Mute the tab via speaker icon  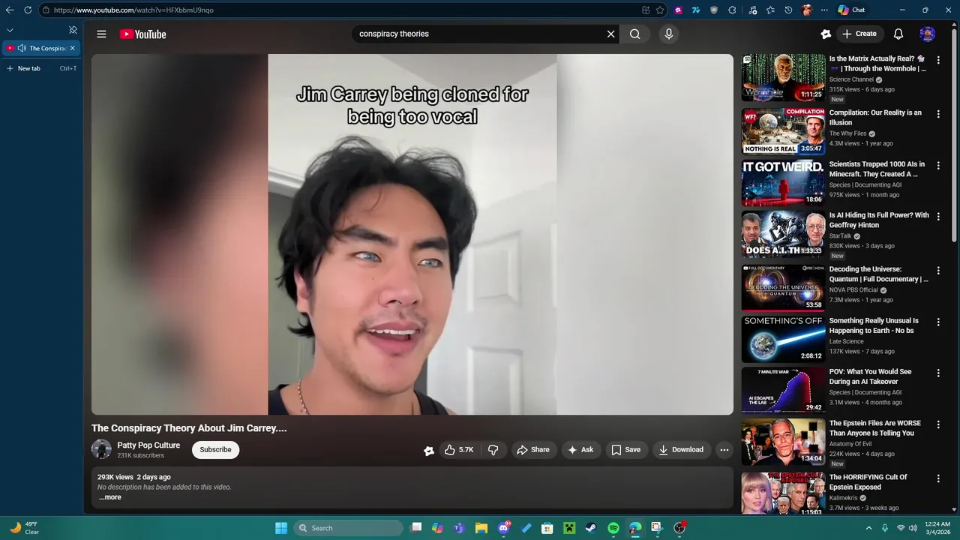coord(22,48)
